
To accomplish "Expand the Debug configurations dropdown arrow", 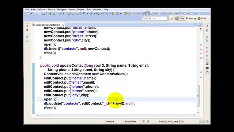I will click(87, 14).
